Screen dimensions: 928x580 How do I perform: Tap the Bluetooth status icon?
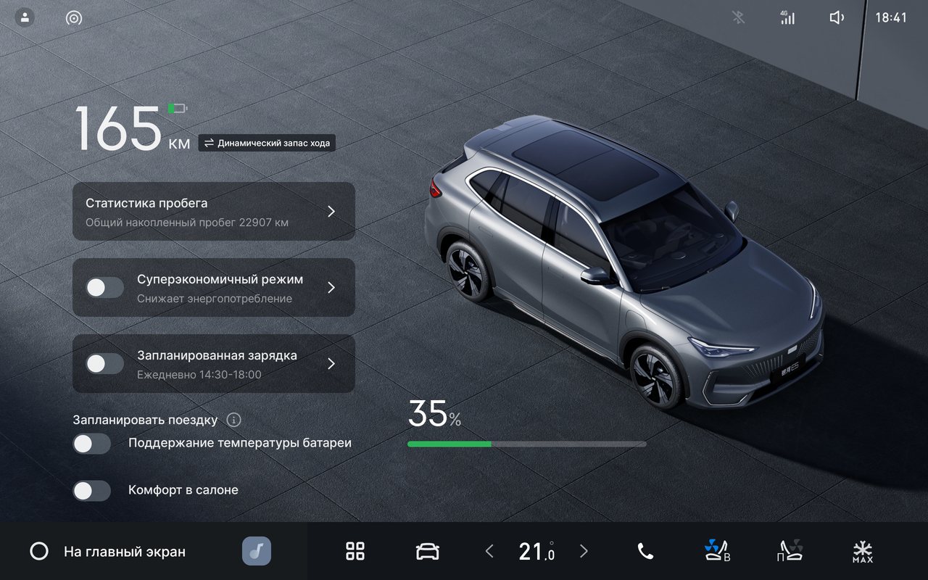[738, 17]
